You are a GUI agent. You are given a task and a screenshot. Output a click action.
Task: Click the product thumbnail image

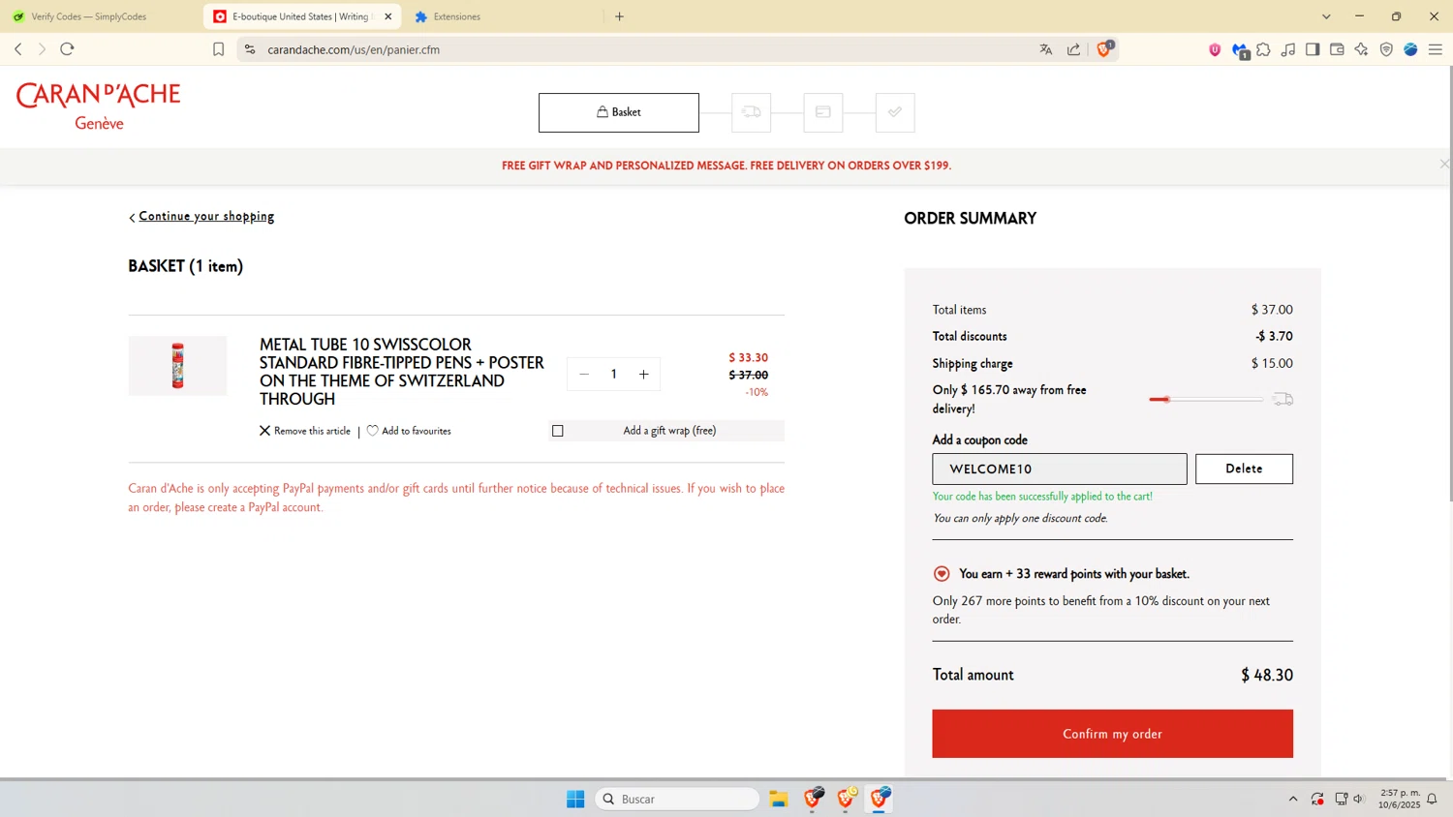point(177,366)
